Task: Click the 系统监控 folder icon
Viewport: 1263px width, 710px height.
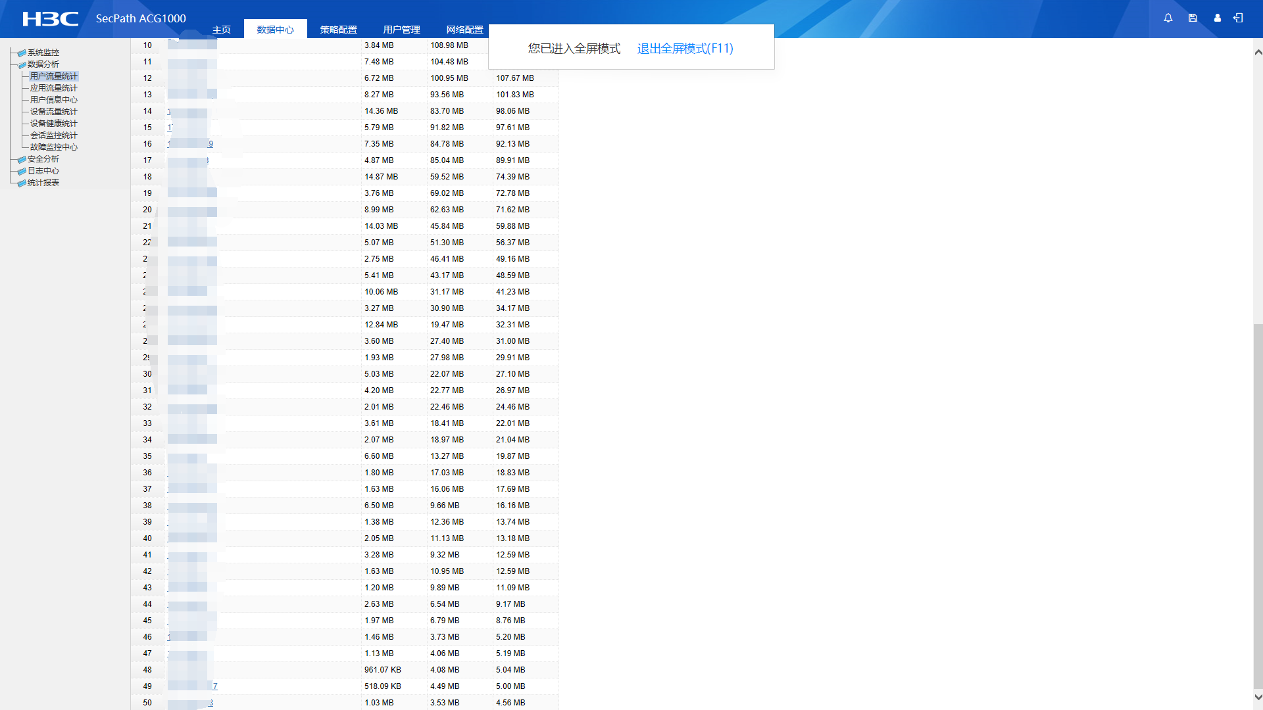Action: 22,53
